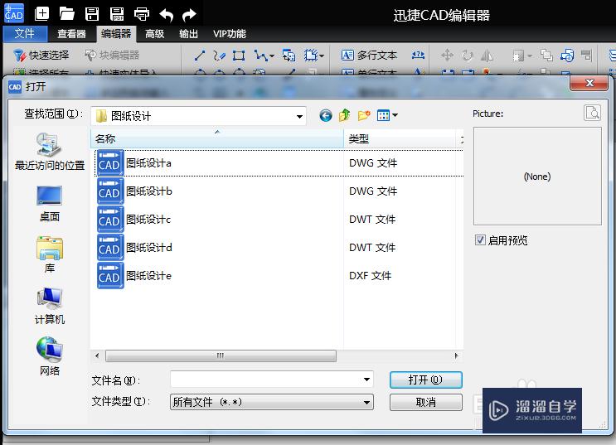
Task: Switch to the 编辑器 tab
Action: (x=116, y=34)
